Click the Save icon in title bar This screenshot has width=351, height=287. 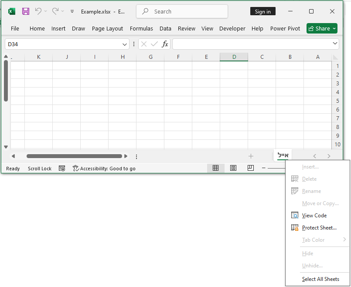26,11
